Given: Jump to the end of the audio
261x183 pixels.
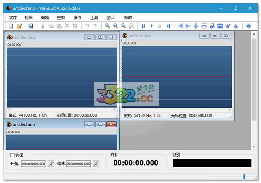Looking at the screenshot, I should (x=168, y=26).
